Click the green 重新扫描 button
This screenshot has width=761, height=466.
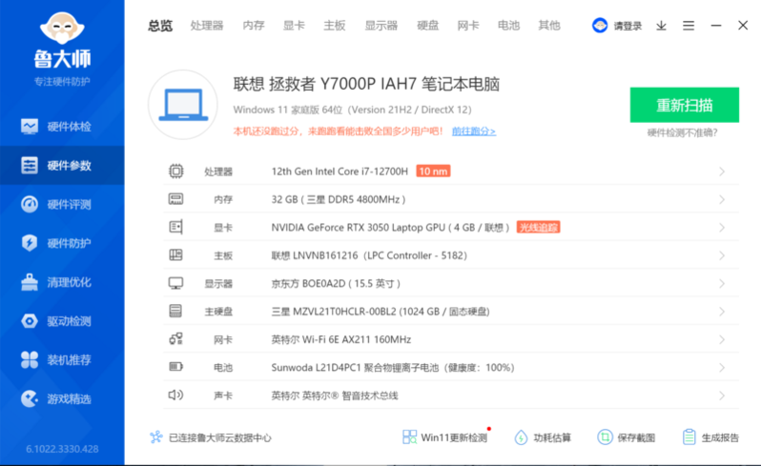[684, 105]
